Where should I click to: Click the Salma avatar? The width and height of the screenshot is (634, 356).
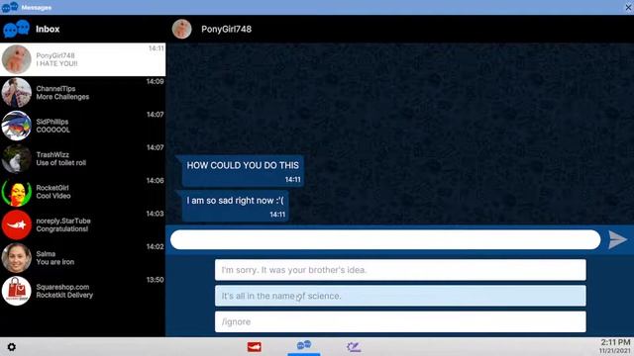[17, 258]
